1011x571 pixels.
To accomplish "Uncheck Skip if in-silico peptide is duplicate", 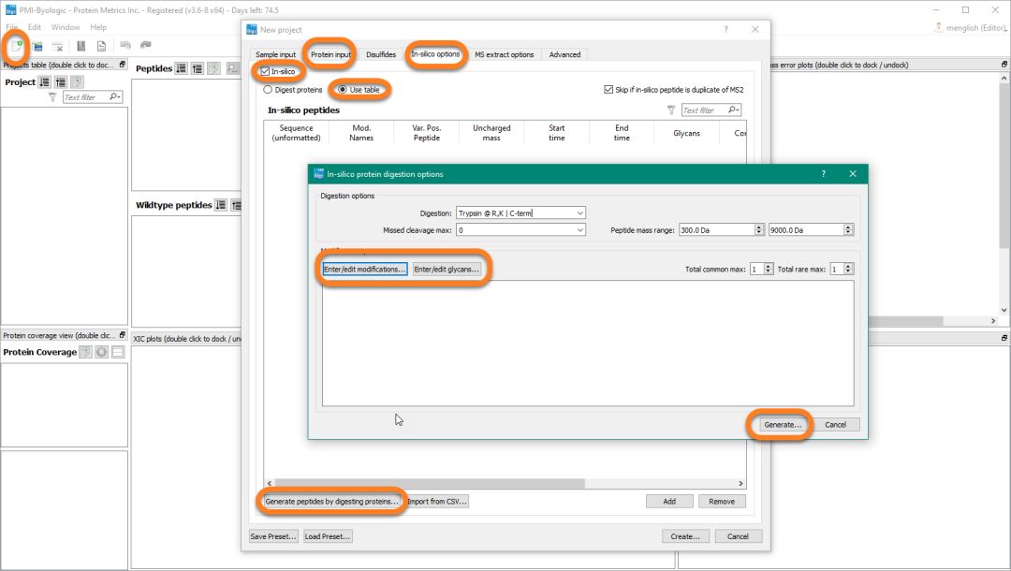I will [x=609, y=90].
